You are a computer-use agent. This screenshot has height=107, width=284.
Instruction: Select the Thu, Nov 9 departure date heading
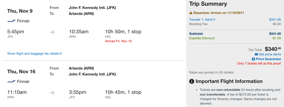tap(20, 11)
